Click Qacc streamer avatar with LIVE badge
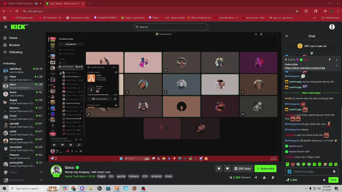This screenshot has height=192, width=342. (x=56, y=171)
